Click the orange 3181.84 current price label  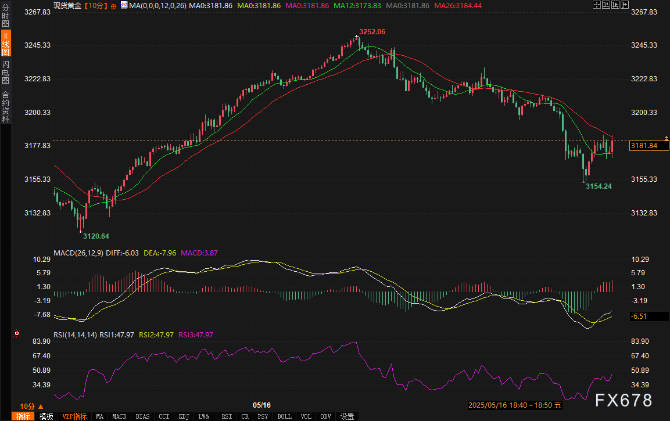pyautogui.click(x=644, y=146)
